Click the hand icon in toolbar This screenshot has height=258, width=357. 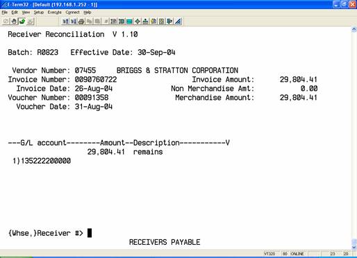[14, 21]
